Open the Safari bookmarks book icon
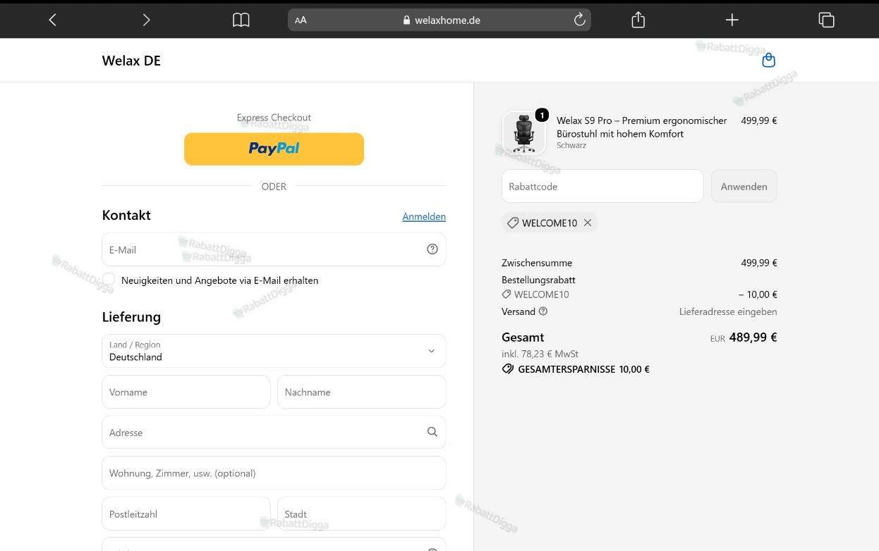Viewport: 879px width, 551px height. tap(241, 20)
